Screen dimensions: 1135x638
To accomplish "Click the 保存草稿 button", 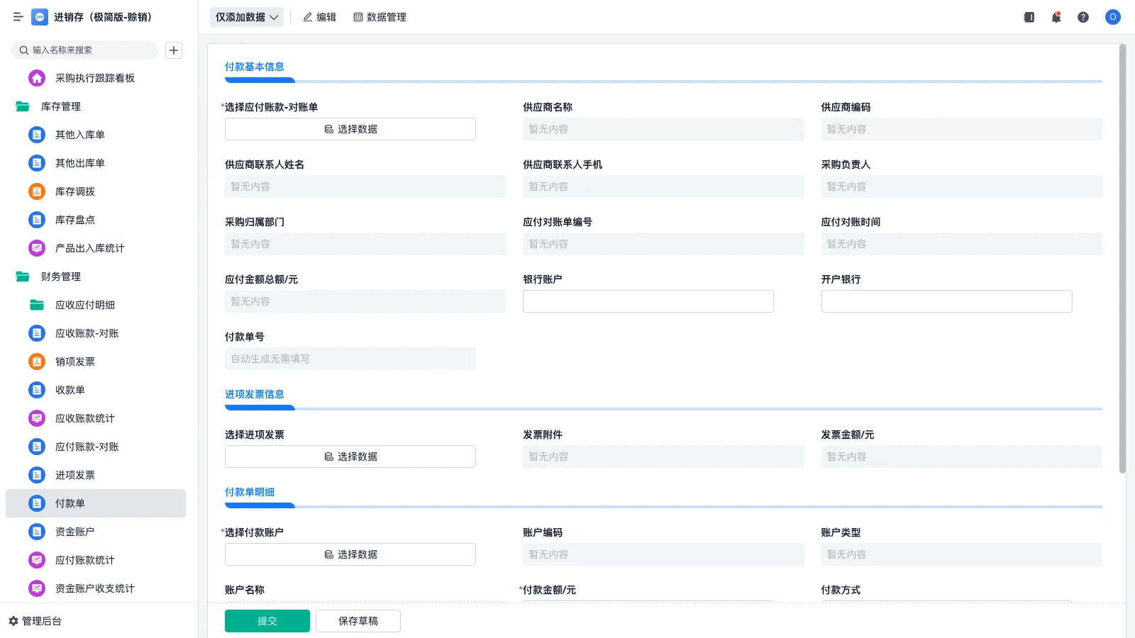I will tap(358, 621).
